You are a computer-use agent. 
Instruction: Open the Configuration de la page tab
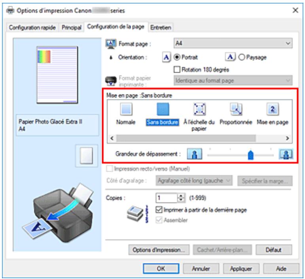pyautogui.click(x=116, y=26)
